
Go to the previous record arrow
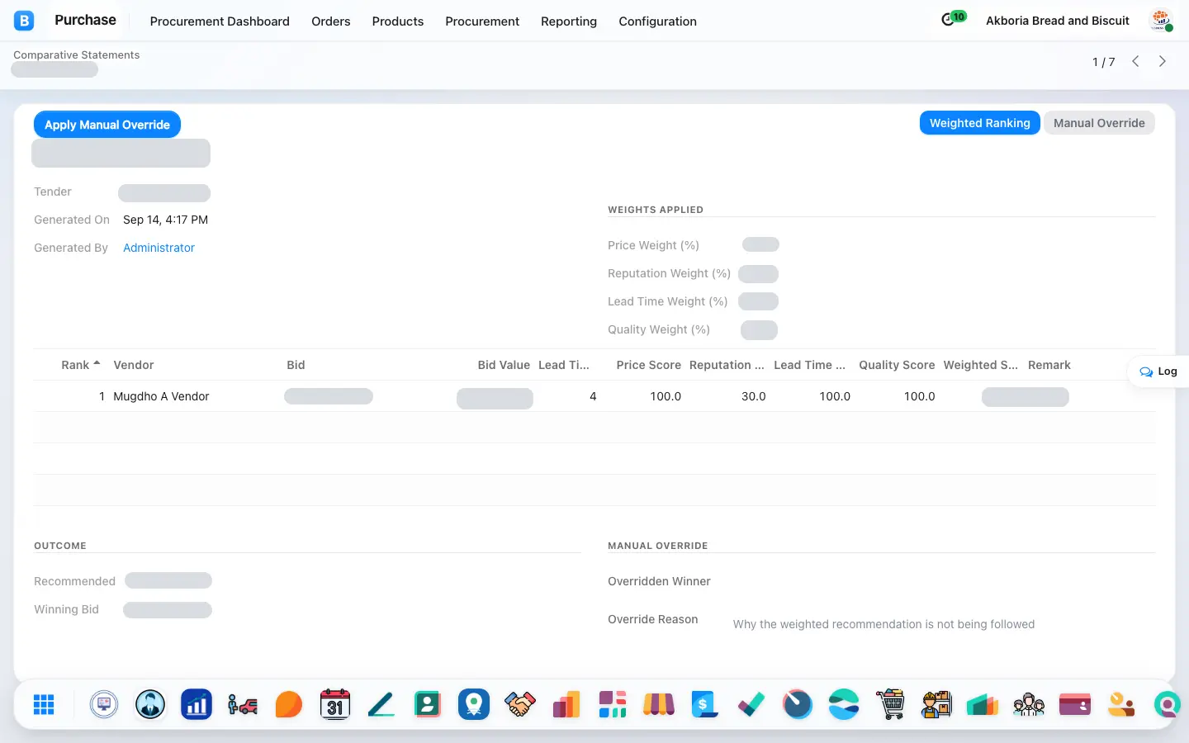pos(1135,61)
